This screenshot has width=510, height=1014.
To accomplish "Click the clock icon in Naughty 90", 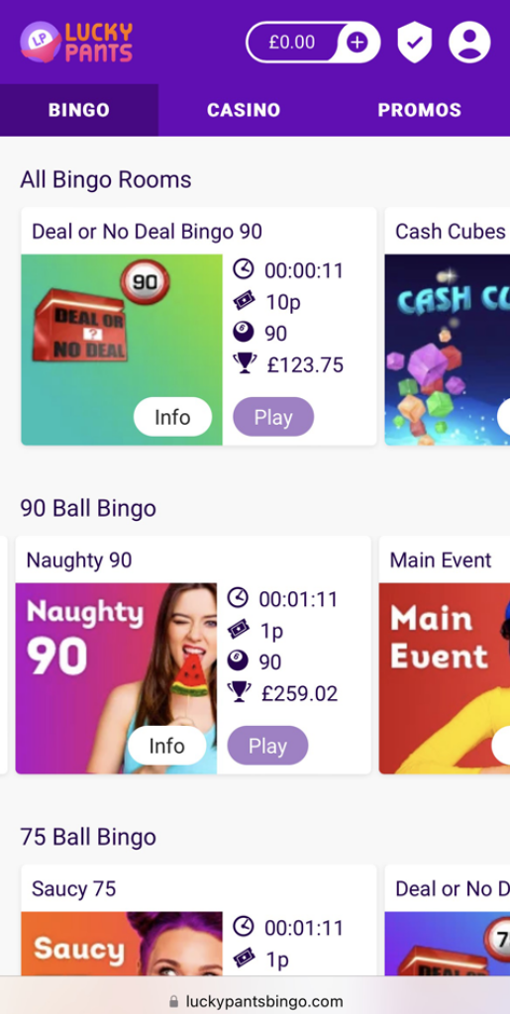I will (x=238, y=597).
